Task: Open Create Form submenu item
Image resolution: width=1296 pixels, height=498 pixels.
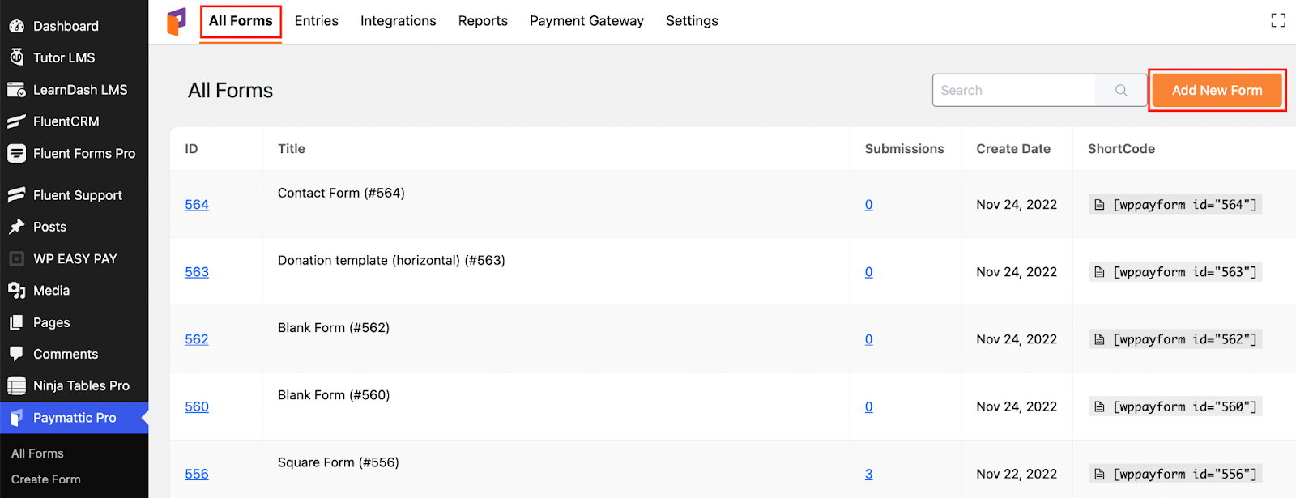Action: point(46,479)
